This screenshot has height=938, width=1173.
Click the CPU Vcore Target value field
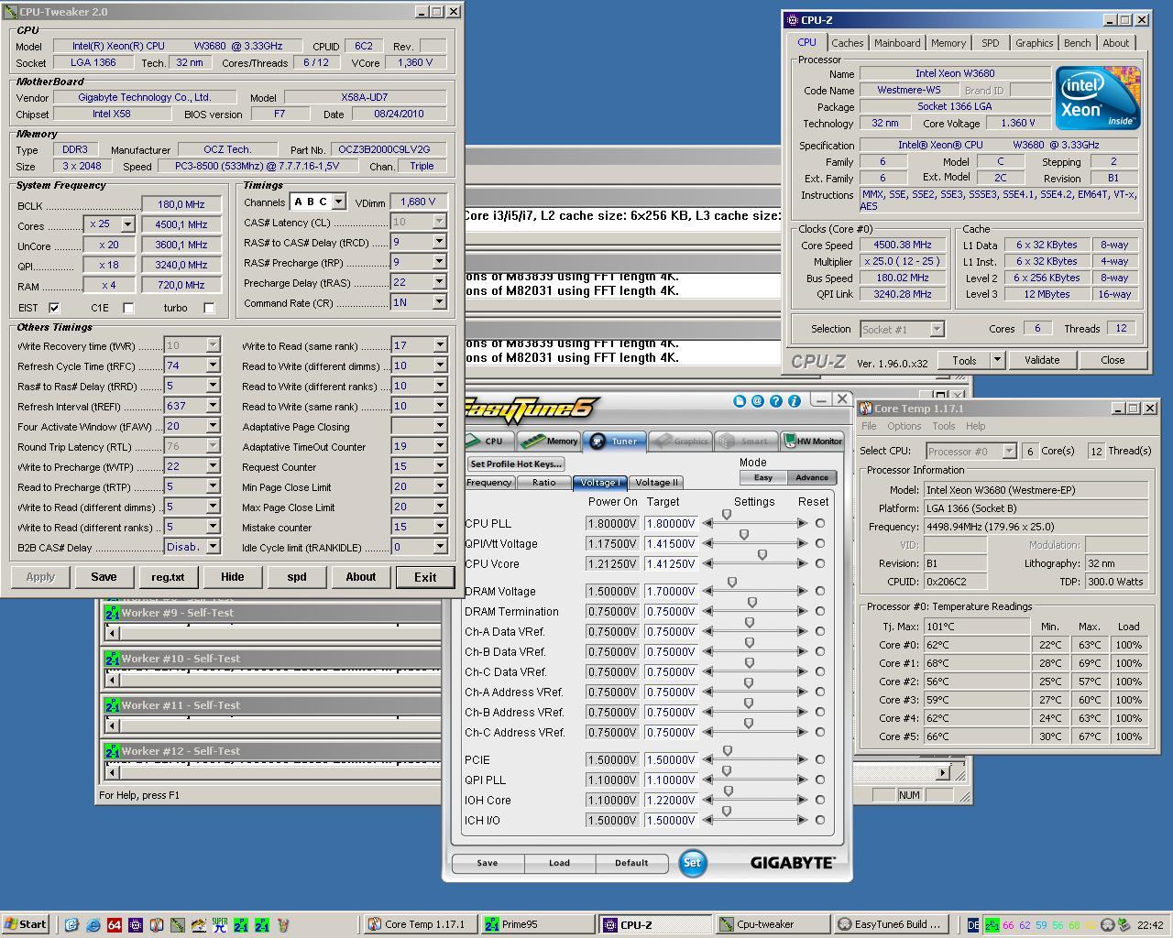671,564
